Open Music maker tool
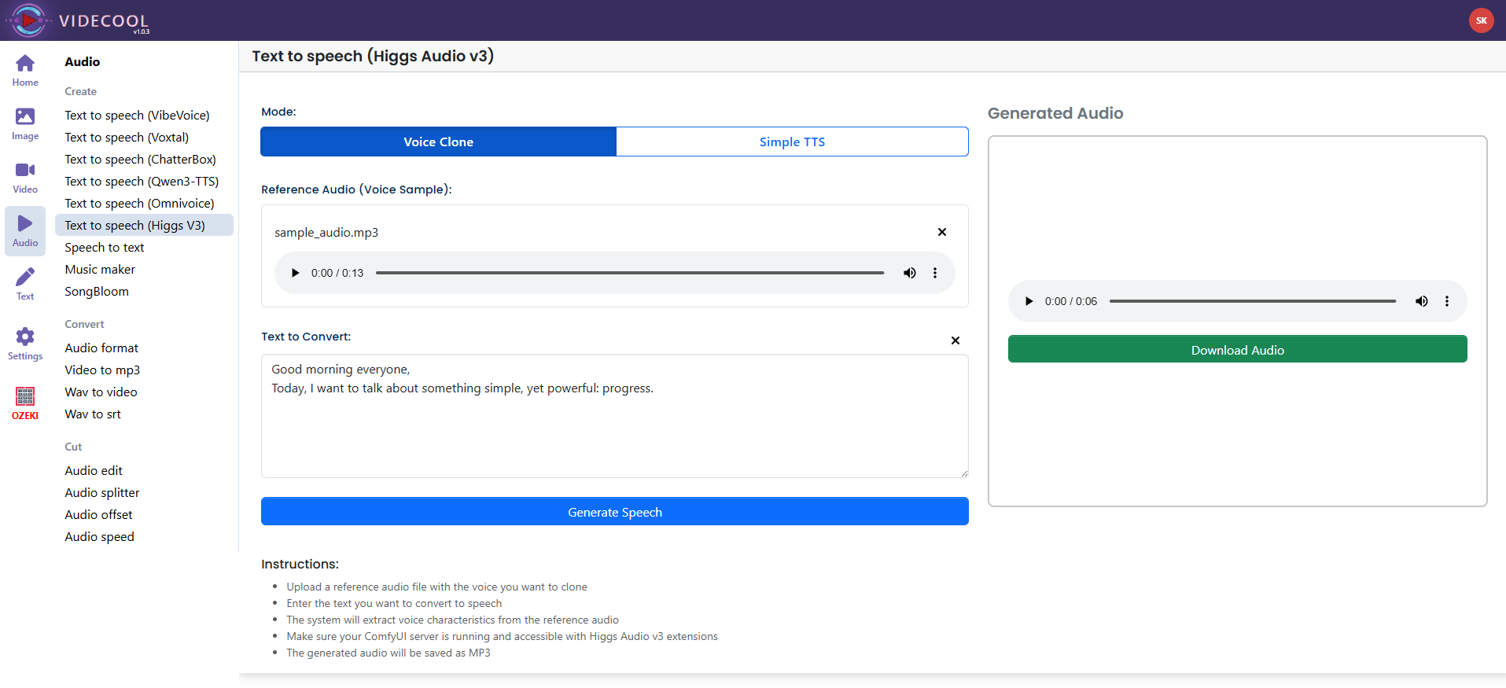This screenshot has height=688, width=1506. [x=100, y=269]
